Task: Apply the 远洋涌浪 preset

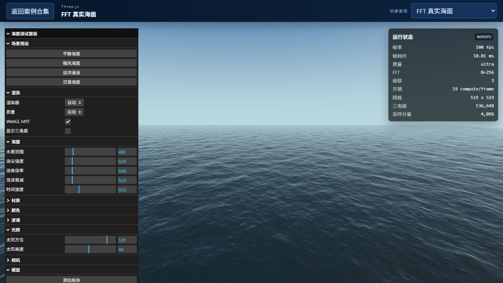Action: point(72,72)
